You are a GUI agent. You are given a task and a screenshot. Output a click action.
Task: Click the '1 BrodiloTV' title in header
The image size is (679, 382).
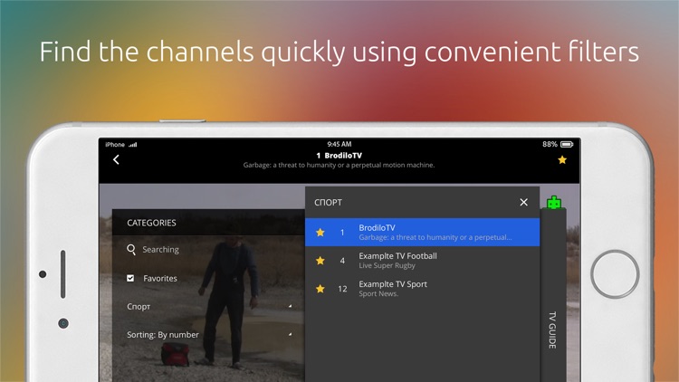(x=339, y=156)
